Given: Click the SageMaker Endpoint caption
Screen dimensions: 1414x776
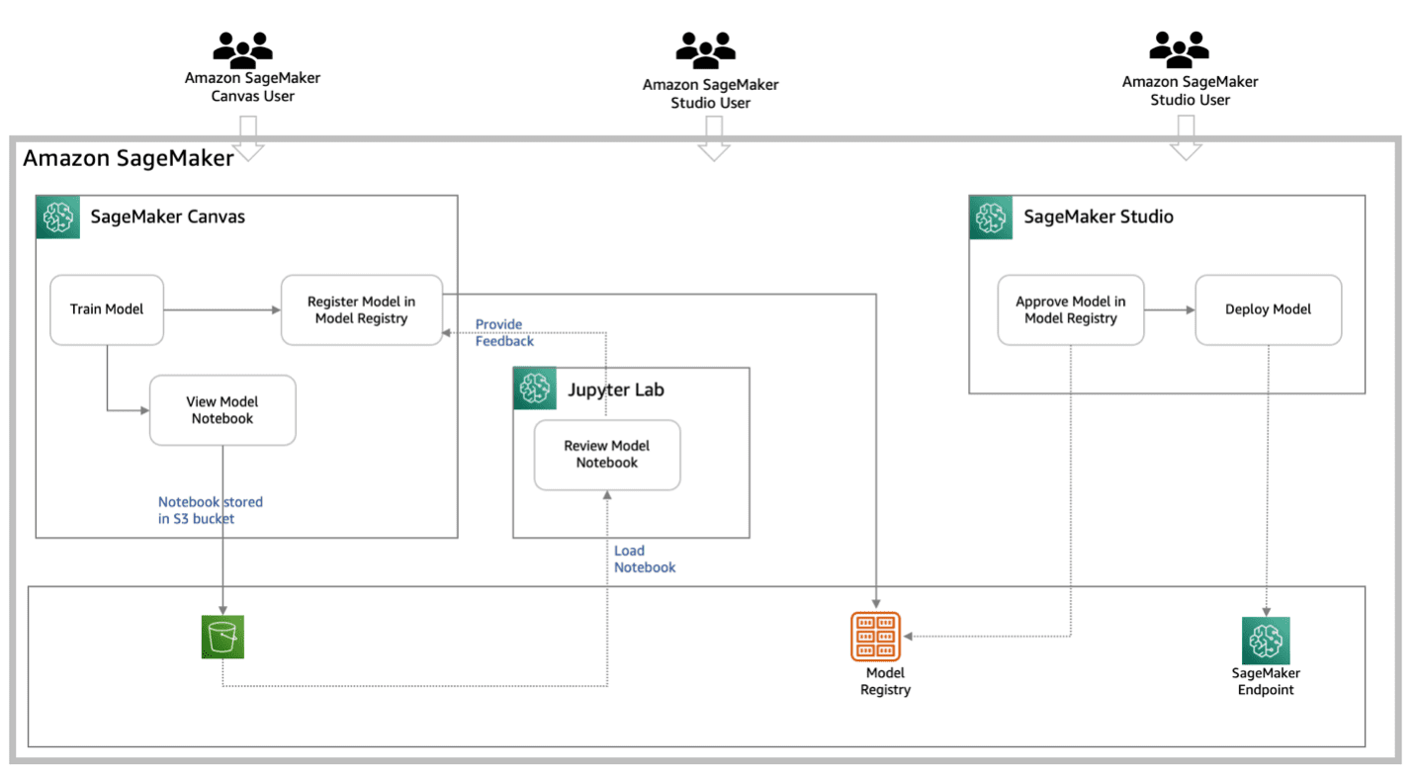Looking at the screenshot, I should point(1266,682).
